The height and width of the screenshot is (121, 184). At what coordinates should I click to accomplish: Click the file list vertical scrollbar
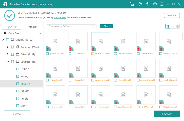(x=182, y=37)
